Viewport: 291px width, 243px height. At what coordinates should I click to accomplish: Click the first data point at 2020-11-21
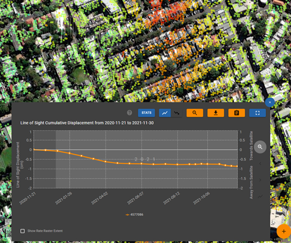pos(34,149)
